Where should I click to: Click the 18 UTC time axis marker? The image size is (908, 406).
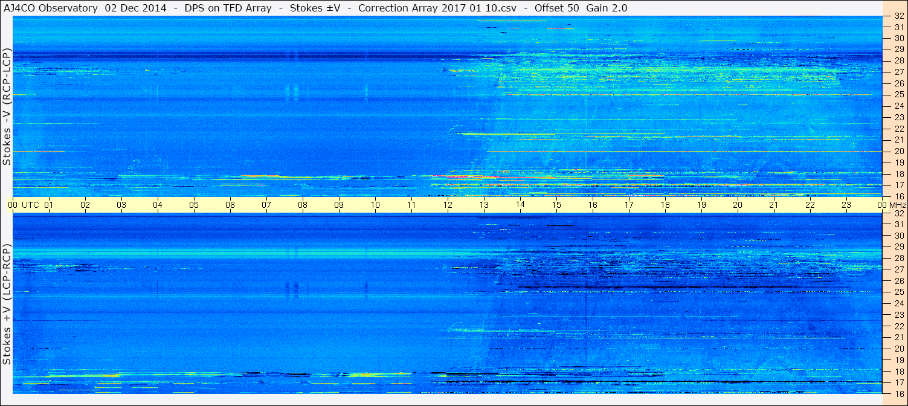point(665,205)
